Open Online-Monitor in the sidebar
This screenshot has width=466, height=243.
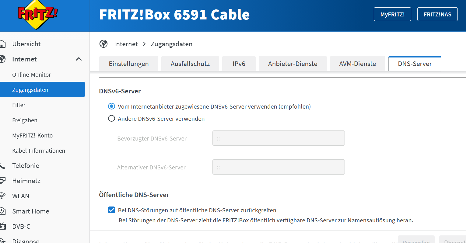click(32, 75)
